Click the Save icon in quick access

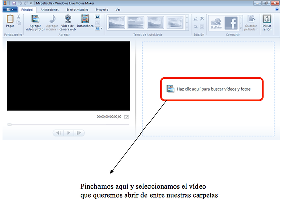coord(14,3)
